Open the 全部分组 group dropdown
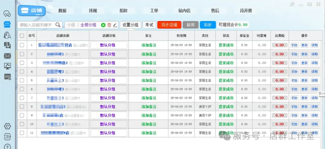Screen dimensions: 325x149 [x=88, y=25]
